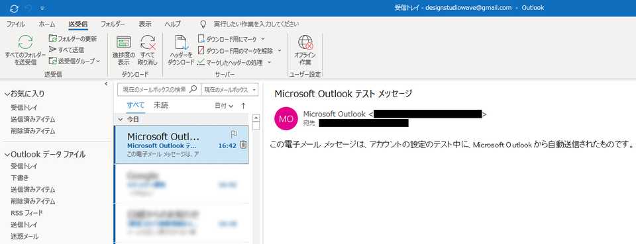
Task: Click the 現在のメールボックスの検索 field
Action: tap(154, 89)
